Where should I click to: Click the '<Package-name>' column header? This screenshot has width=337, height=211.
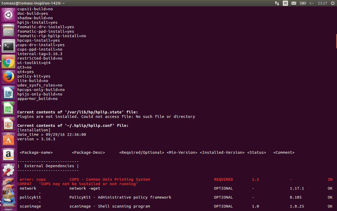pos(36,152)
